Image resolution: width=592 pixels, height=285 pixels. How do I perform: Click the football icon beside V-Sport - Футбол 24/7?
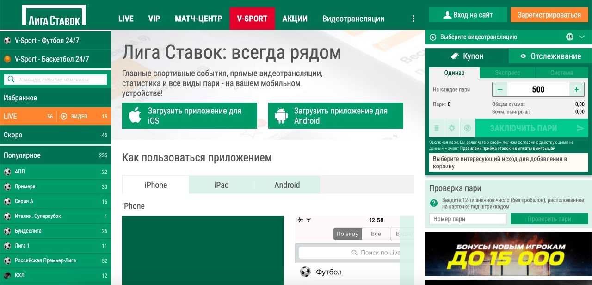pyautogui.click(x=7, y=41)
